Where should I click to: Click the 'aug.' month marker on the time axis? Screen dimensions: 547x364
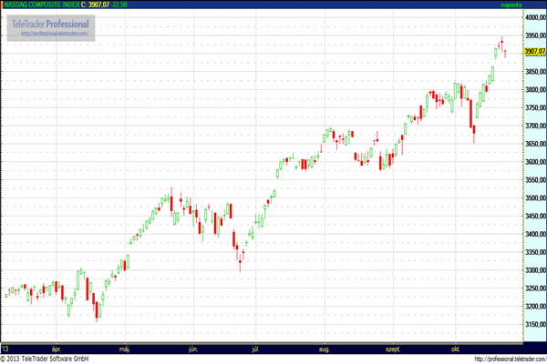coord(325,349)
